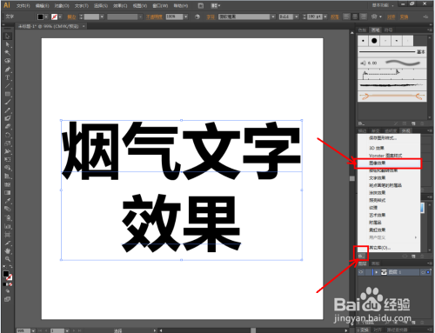
Task: Click the large round brush preset
Action: pos(374,41)
